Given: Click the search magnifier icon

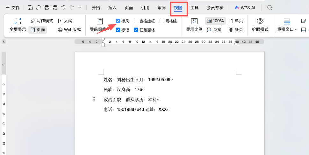Looking at the screenshot, I should click(x=270, y=8).
